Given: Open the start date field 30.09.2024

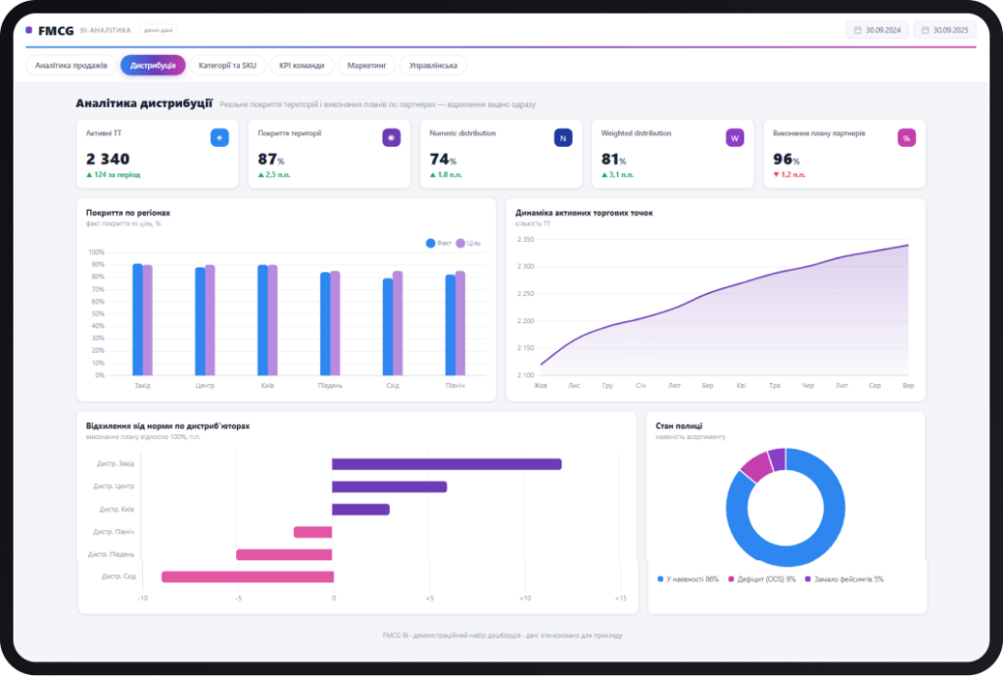Looking at the screenshot, I should tap(877, 30).
